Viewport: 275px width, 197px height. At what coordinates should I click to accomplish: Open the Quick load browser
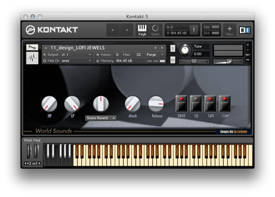155,30
